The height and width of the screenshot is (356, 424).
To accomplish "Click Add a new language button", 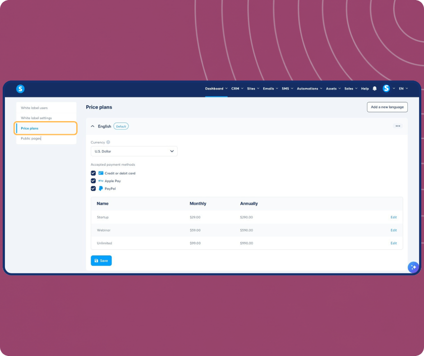I will click(x=387, y=107).
